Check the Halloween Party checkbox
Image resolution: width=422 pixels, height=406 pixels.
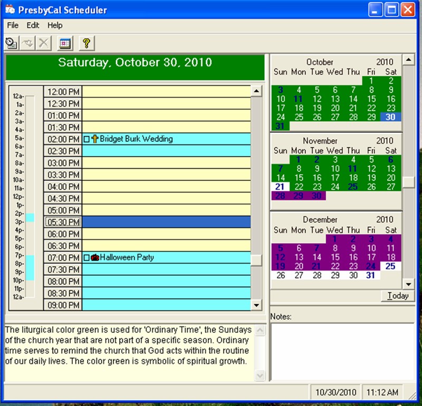[87, 258]
